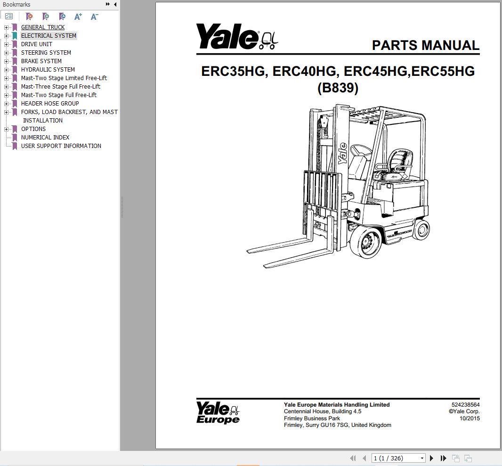The image size is (502, 466).
Task: Click inside the page number field
Action: click(395, 458)
